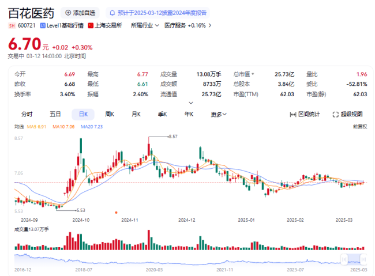The width and height of the screenshot is (375, 276).
Task: Click the MA5 6.91 indicator label
Action: [36, 127]
